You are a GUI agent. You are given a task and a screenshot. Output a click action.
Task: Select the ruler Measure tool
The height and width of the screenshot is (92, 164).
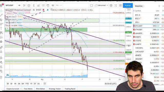(x=1, y=48)
